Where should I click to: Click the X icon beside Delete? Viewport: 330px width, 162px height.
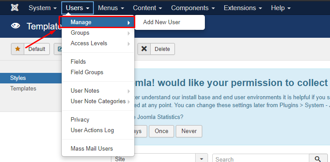(x=144, y=49)
